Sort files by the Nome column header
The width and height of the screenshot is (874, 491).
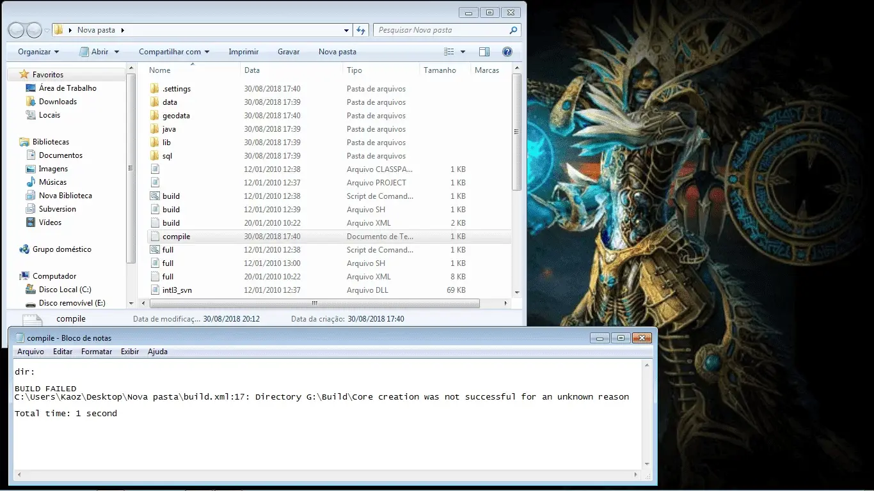click(x=193, y=70)
